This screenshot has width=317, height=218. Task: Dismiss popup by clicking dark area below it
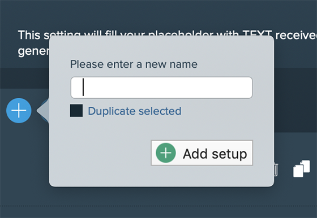click(158, 197)
